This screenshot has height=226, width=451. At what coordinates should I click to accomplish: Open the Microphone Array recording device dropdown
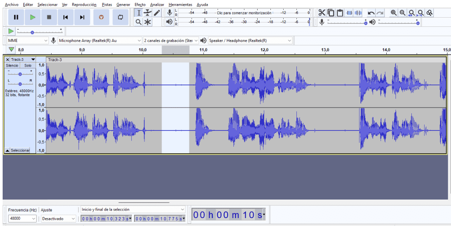pos(100,41)
